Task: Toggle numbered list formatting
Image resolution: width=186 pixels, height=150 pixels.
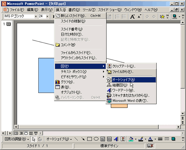Action: click(x=117, y=17)
